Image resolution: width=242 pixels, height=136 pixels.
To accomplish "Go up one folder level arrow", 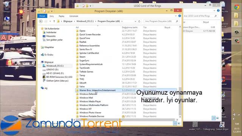I will 54,21.
